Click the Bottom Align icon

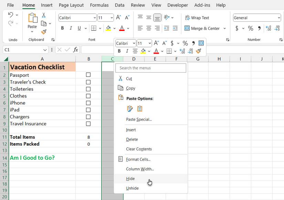click(157, 18)
